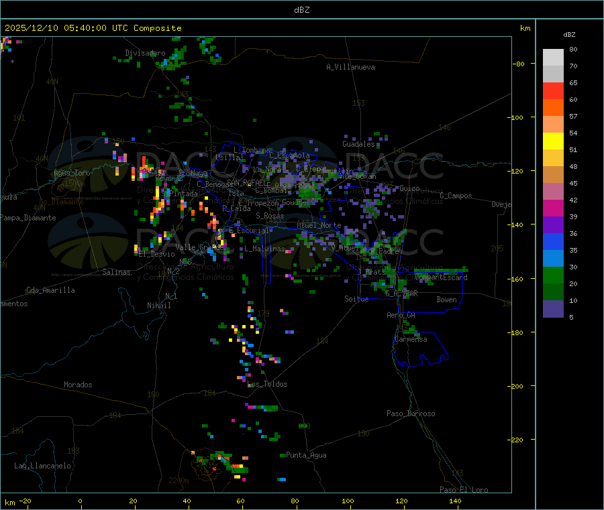Select the Paso_El_Loro label
The image size is (604, 510).
click(464, 490)
